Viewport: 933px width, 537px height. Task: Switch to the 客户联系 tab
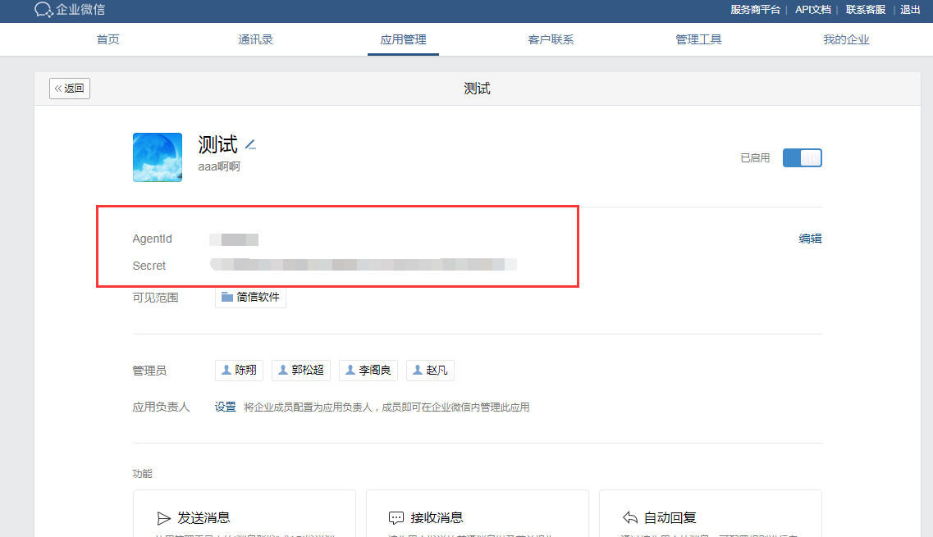(551, 39)
